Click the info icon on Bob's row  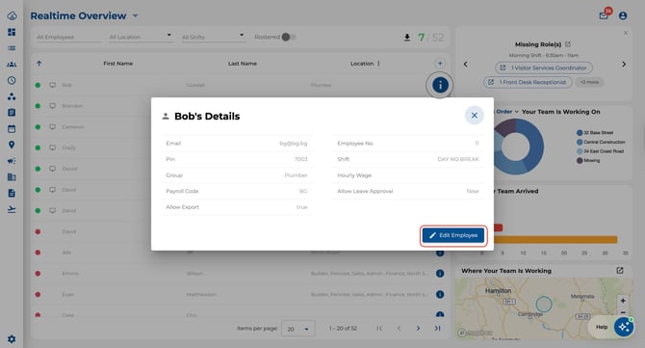tap(440, 85)
